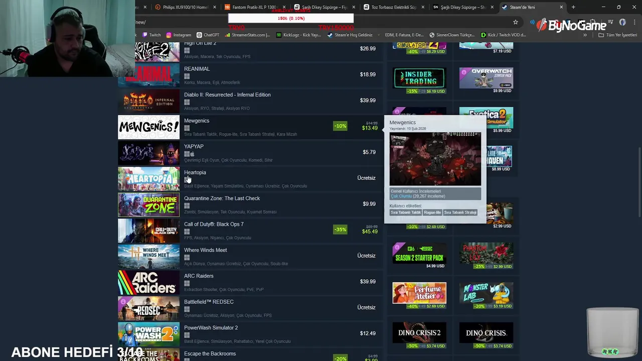Open the KickLogz bookmark
The width and height of the screenshot is (642, 361).
298,35
